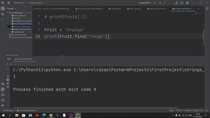Open Windows Start menu
The height and width of the screenshot is (118, 210).
click(x=3, y=115)
